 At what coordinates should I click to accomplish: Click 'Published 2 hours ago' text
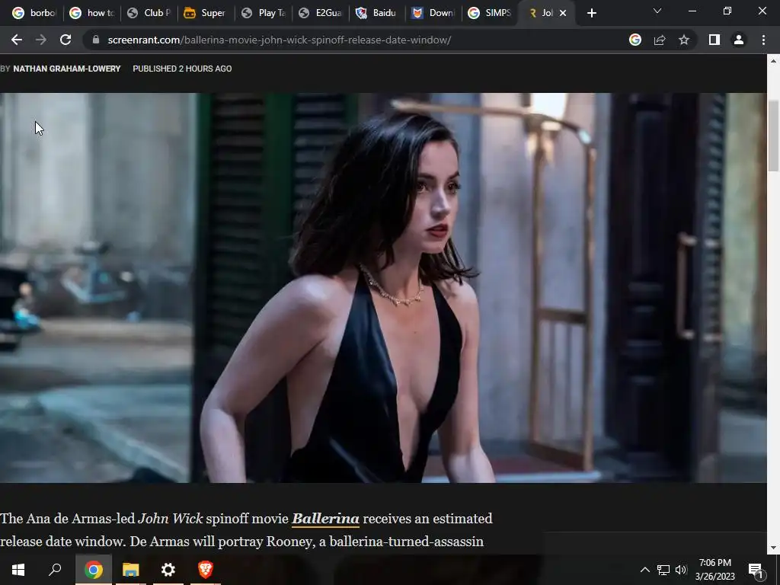click(182, 69)
